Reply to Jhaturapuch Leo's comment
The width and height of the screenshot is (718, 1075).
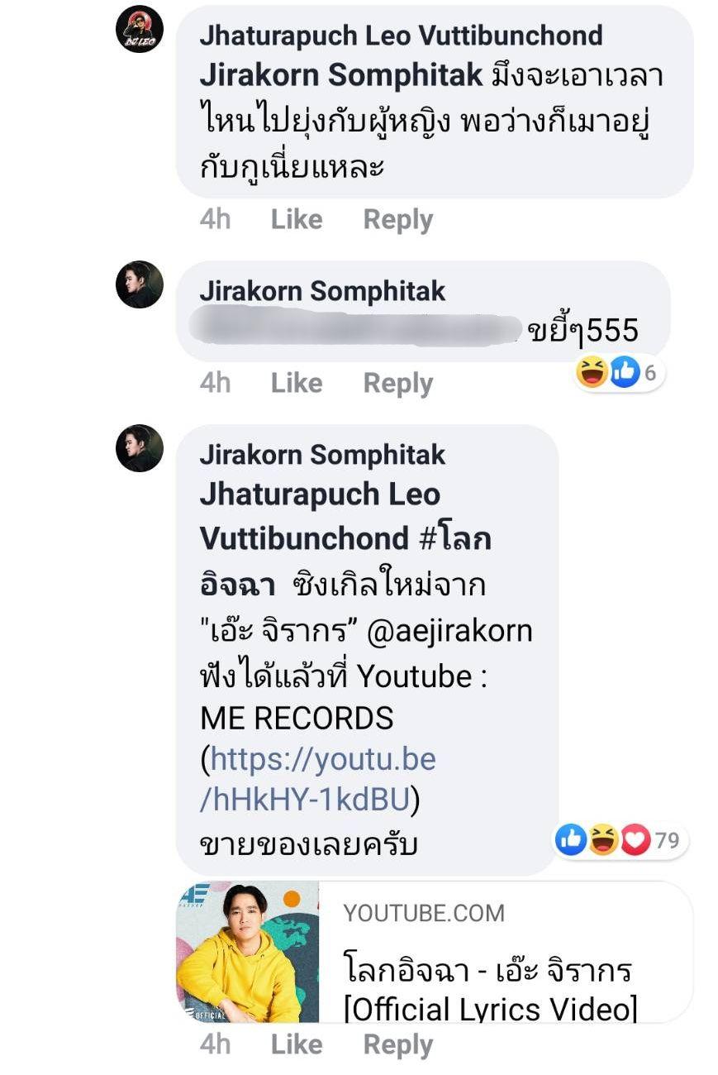(398, 220)
